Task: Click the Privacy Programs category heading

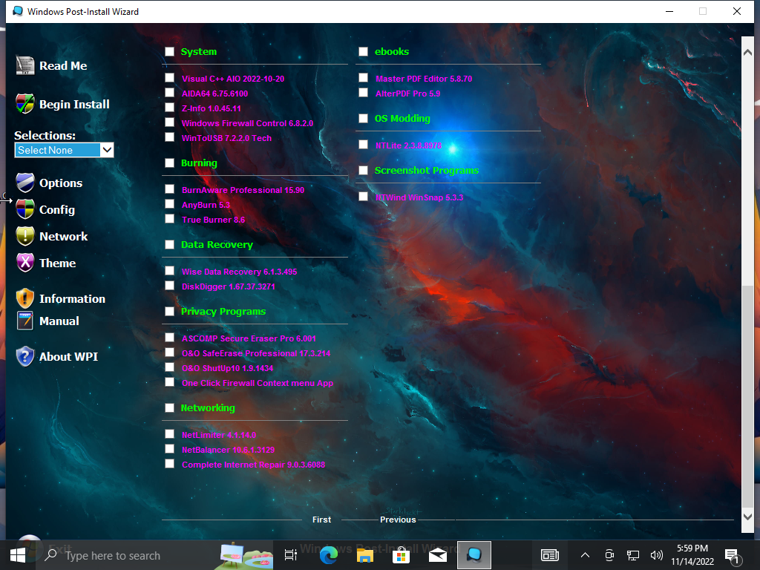Action: point(223,312)
